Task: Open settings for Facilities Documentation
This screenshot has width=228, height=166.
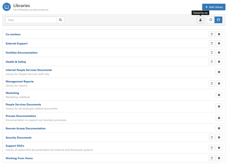Action: 219,53
